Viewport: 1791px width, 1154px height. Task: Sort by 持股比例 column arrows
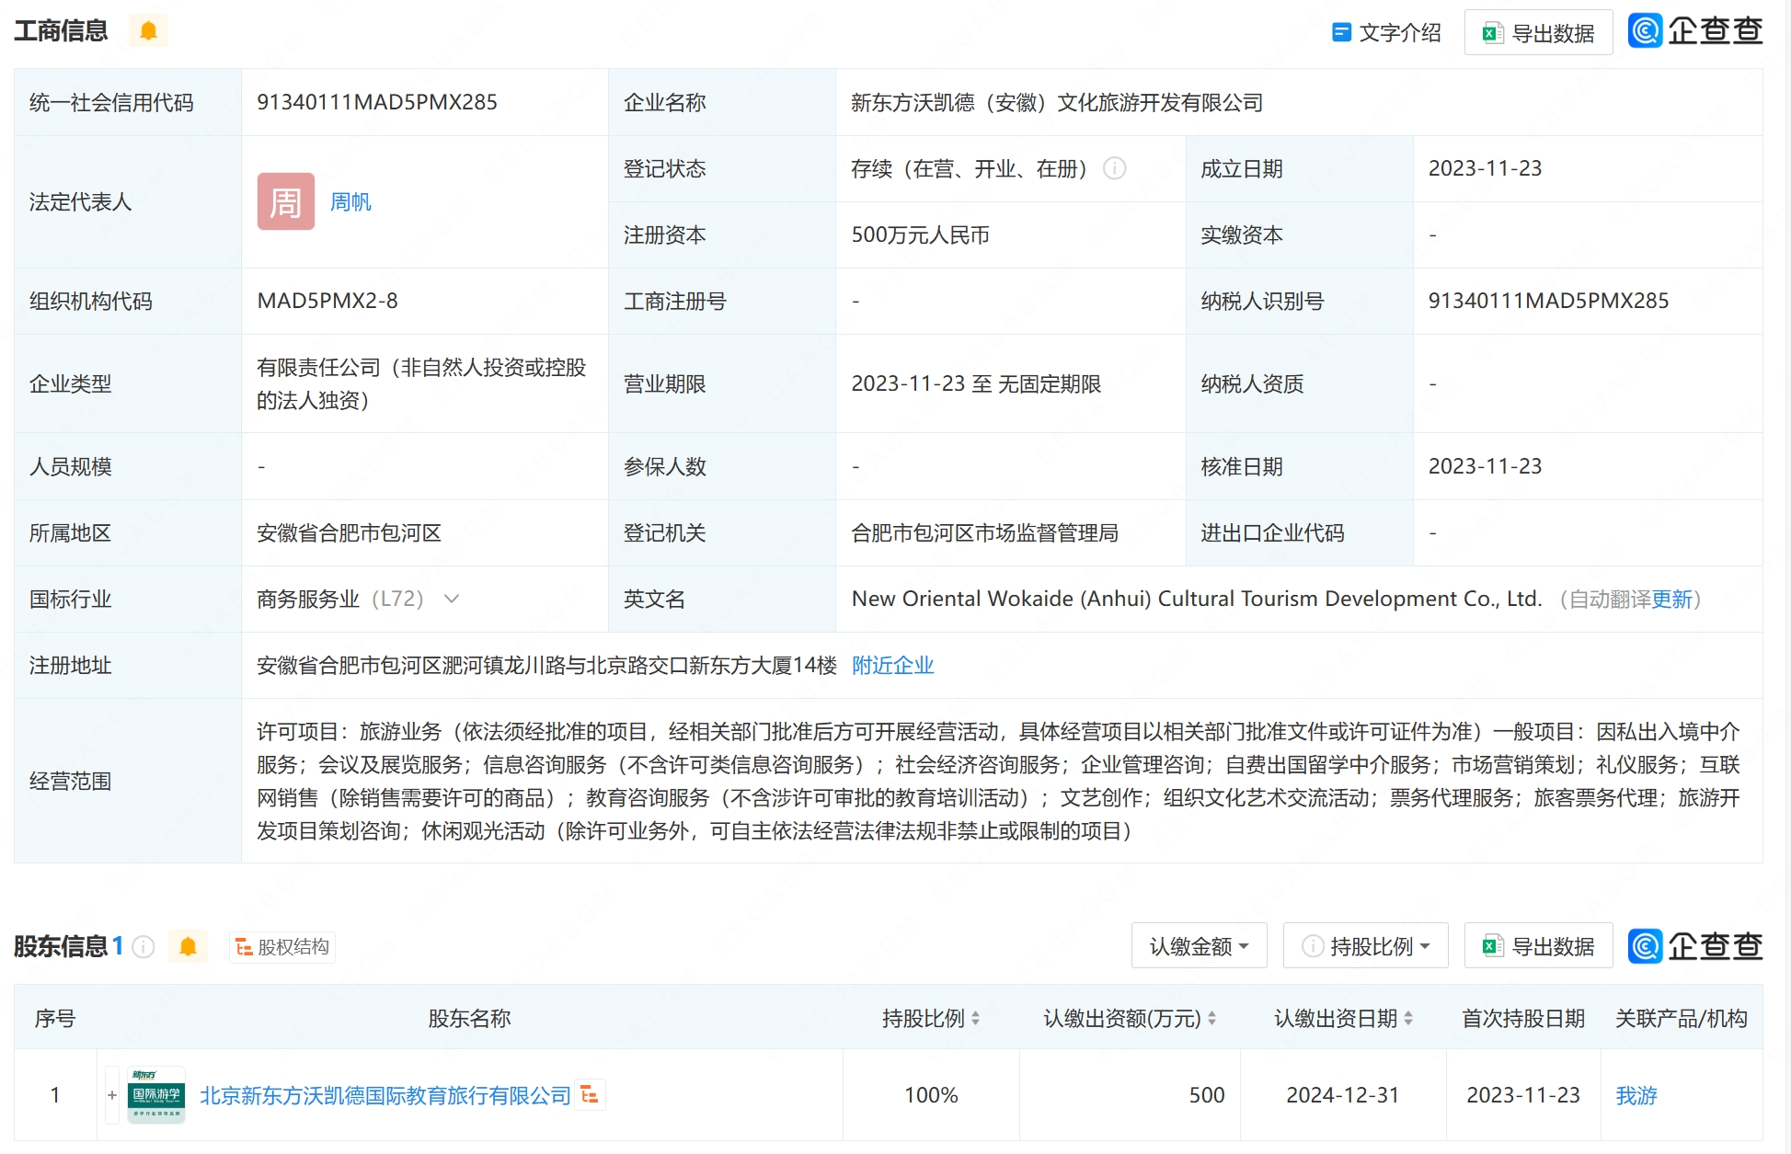point(975,1019)
